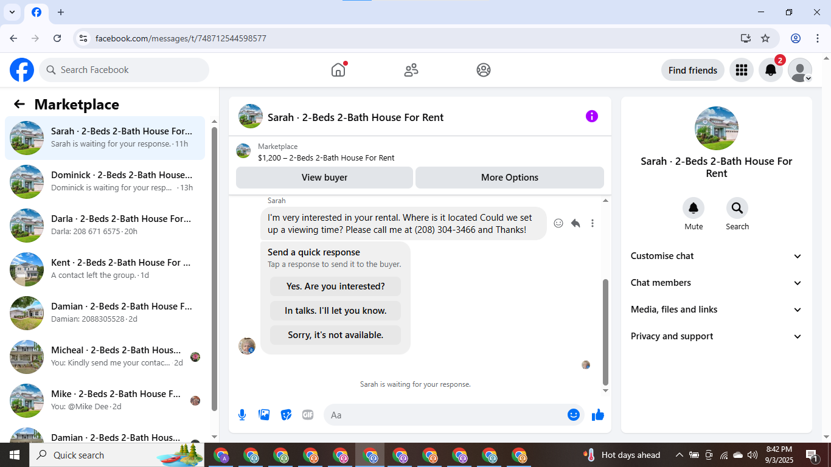Screen dimensions: 831x467
Task: Open the taskbar volume icon
Action: tap(753, 455)
